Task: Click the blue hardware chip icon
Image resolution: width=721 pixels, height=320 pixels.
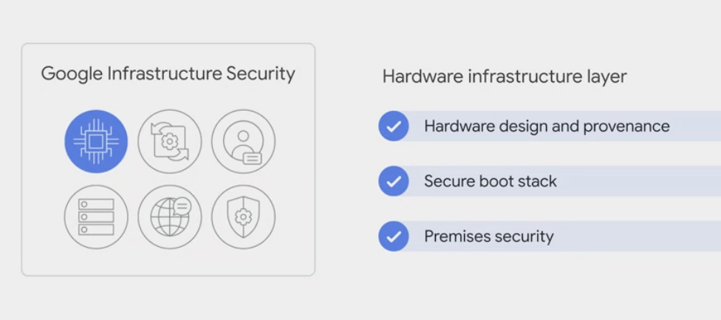Action: pos(96,141)
